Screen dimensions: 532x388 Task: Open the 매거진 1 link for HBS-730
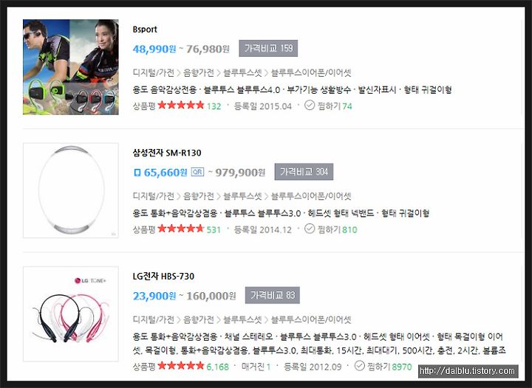point(256,367)
